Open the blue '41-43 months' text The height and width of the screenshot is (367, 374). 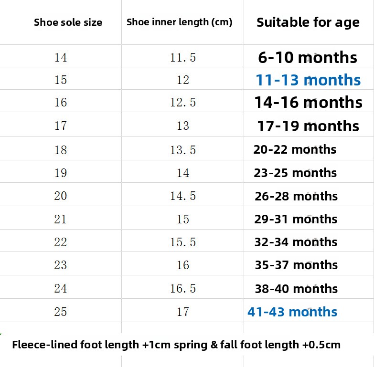tap(292, 312)
